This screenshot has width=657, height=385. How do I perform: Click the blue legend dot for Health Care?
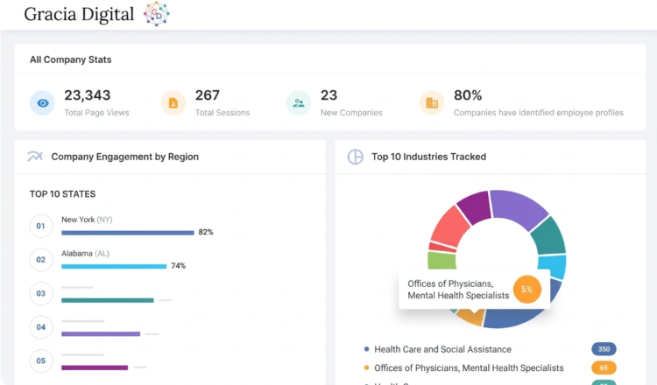click(367, 348)
